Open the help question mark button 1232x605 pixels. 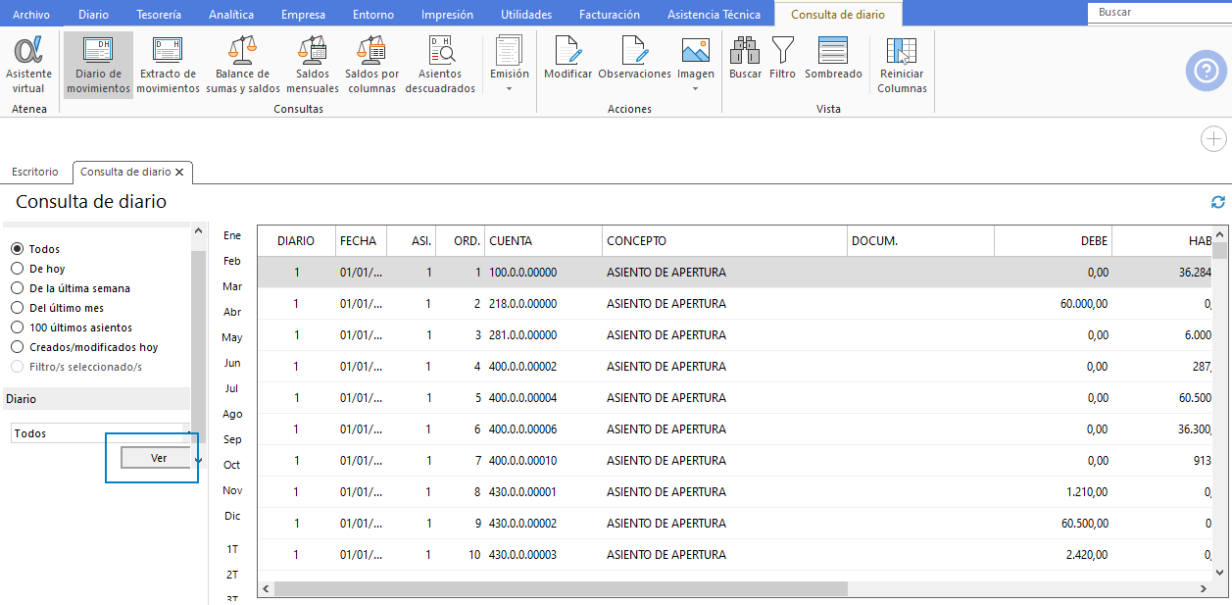pos(1207,71)
